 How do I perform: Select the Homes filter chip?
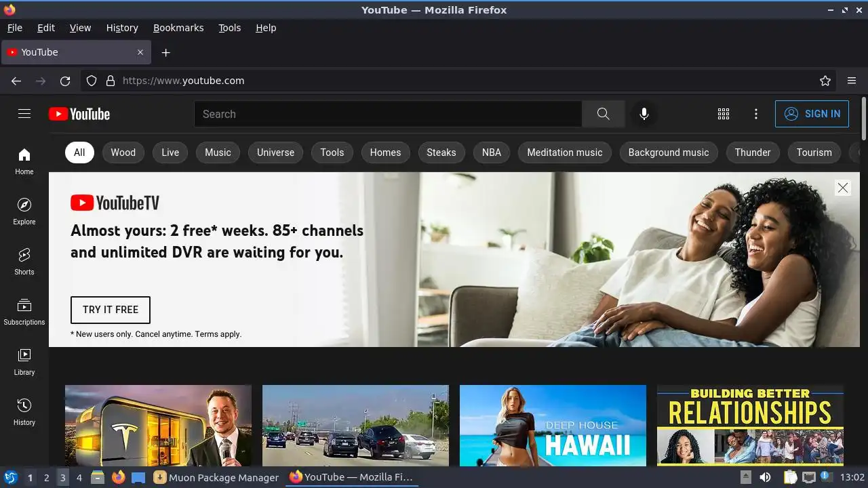tap(385, 152)
